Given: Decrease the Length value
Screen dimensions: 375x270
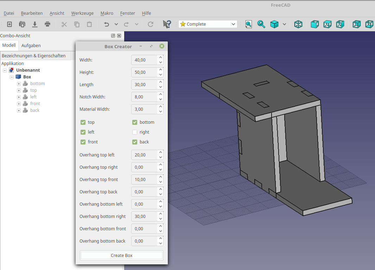Looking at the screenshot, I should pyautogui.click(x=160, y=87).
